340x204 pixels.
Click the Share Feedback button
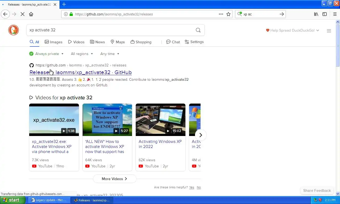point(317,190)
